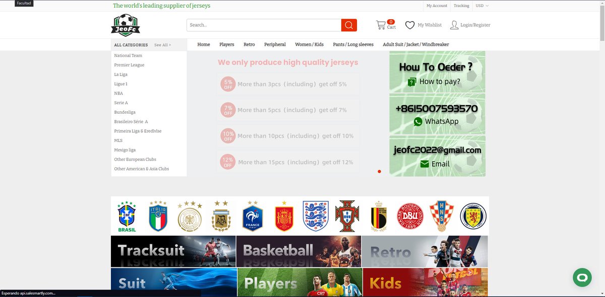
Task: Open the USD currency dropdown
Action: [482, 6]
